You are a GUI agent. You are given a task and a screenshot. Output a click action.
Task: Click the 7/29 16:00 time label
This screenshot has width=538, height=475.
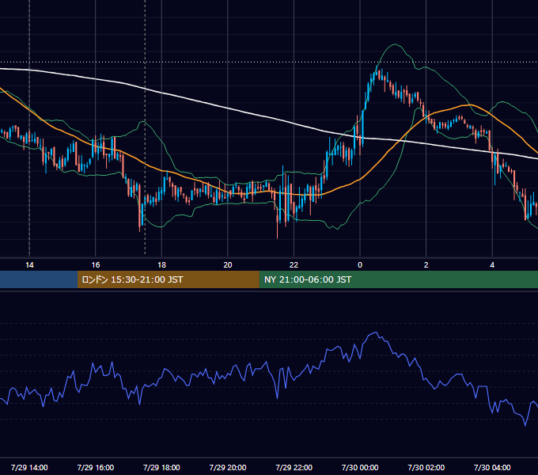[x=96, y=467]
